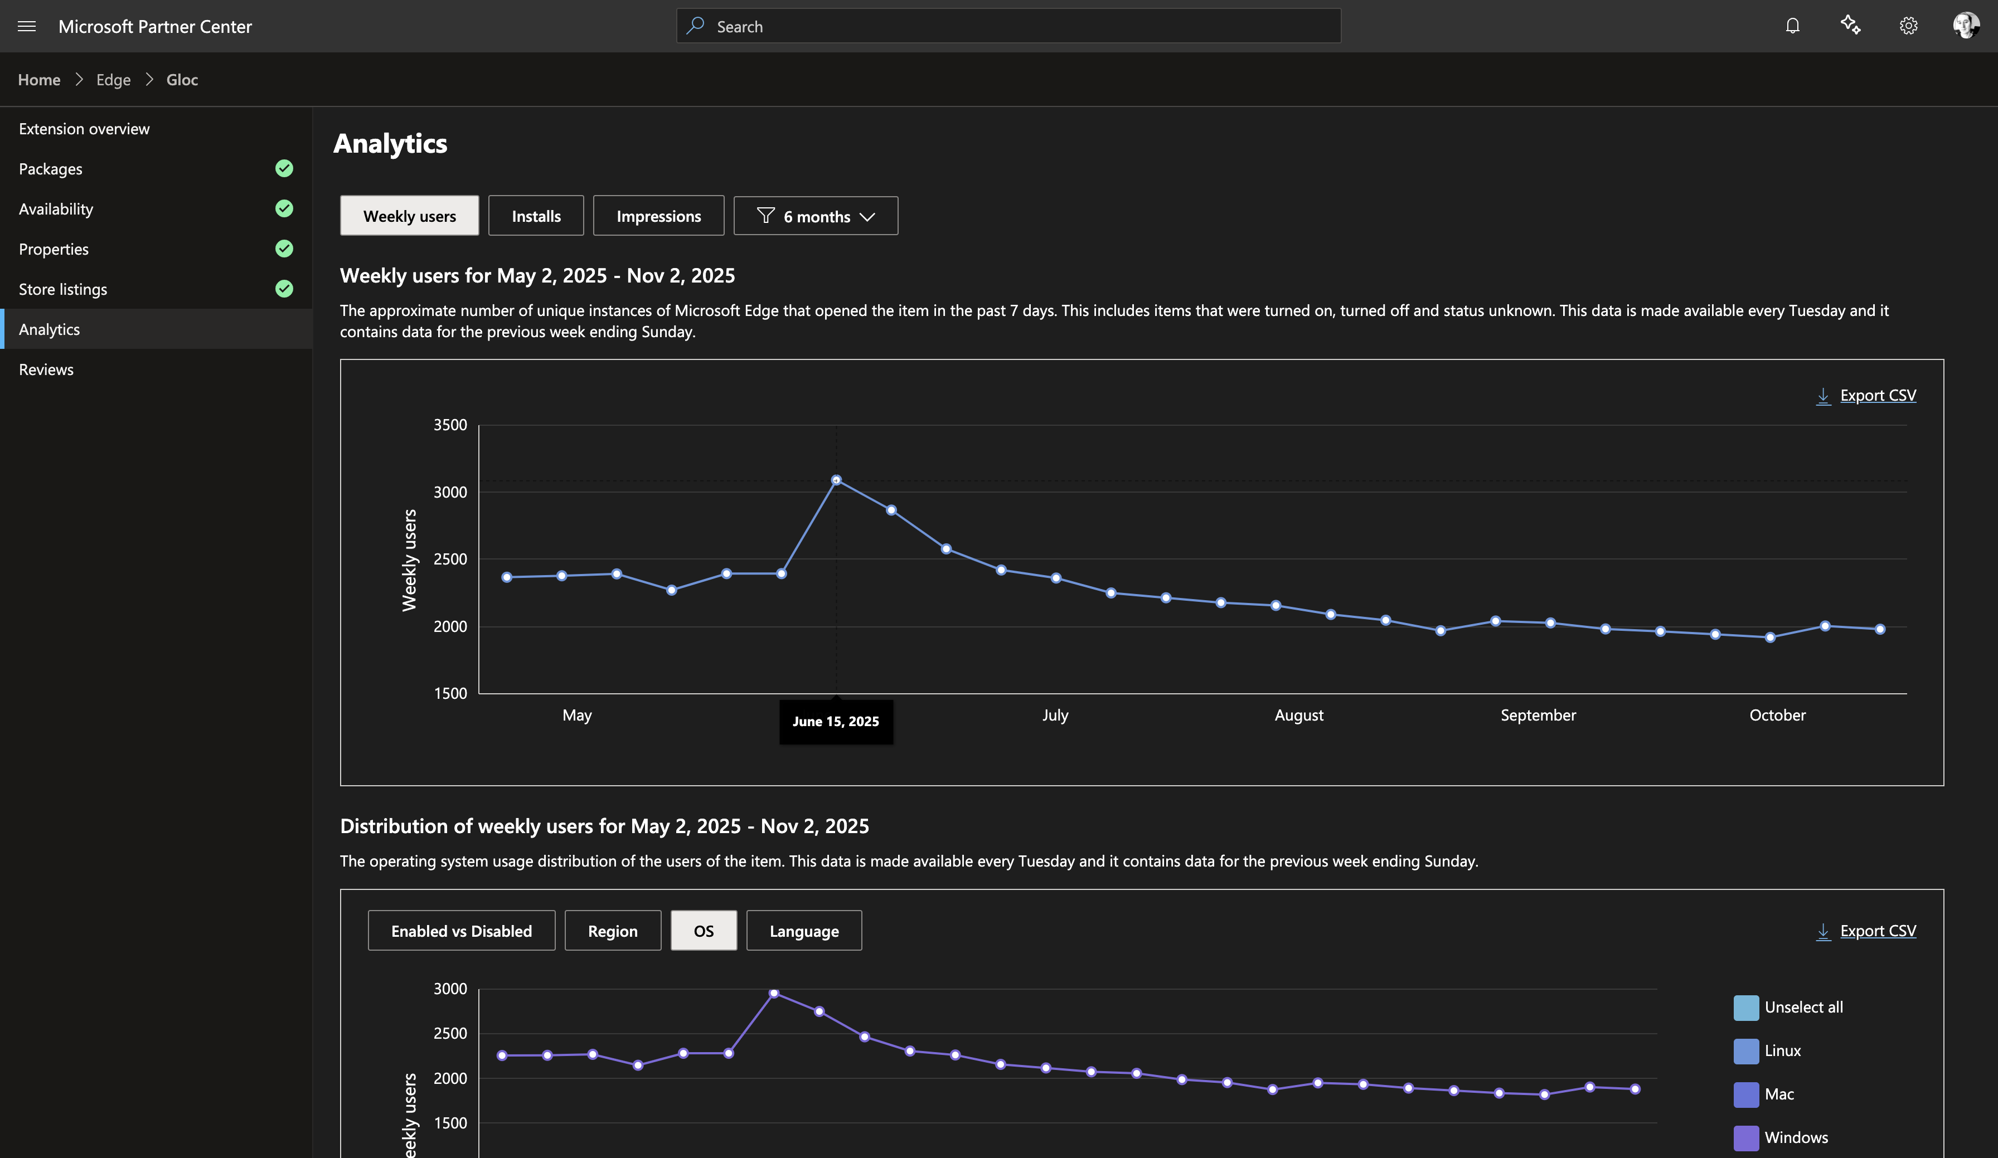Click the June 15 peak data point
1998x1158 pixels.
[x=836, y=480]
